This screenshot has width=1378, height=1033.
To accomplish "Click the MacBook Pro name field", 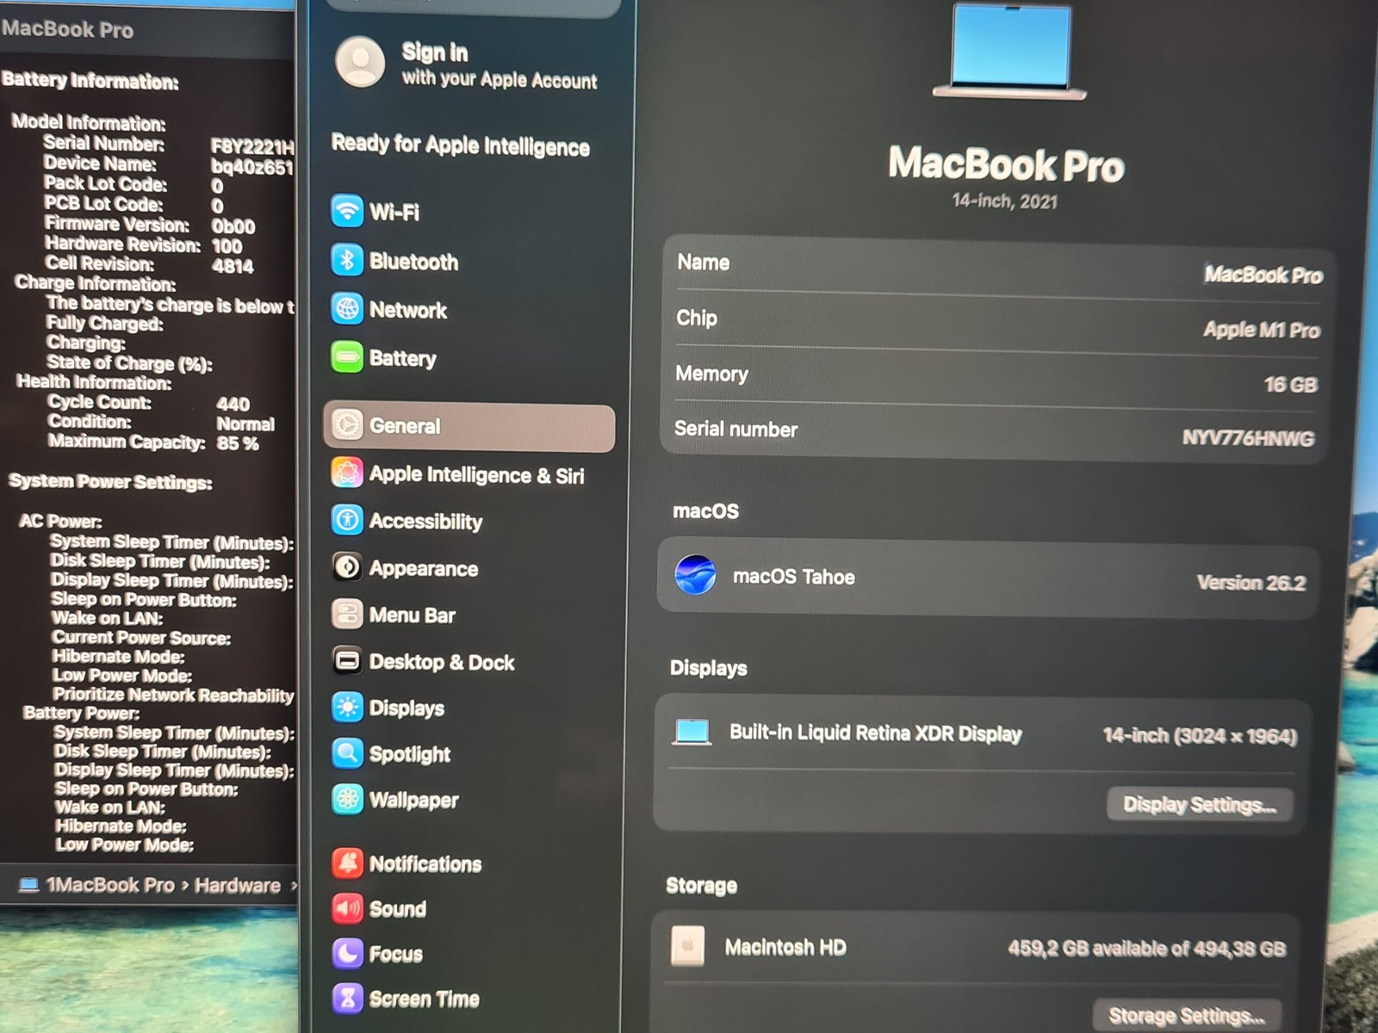I will coord(1262,275).
